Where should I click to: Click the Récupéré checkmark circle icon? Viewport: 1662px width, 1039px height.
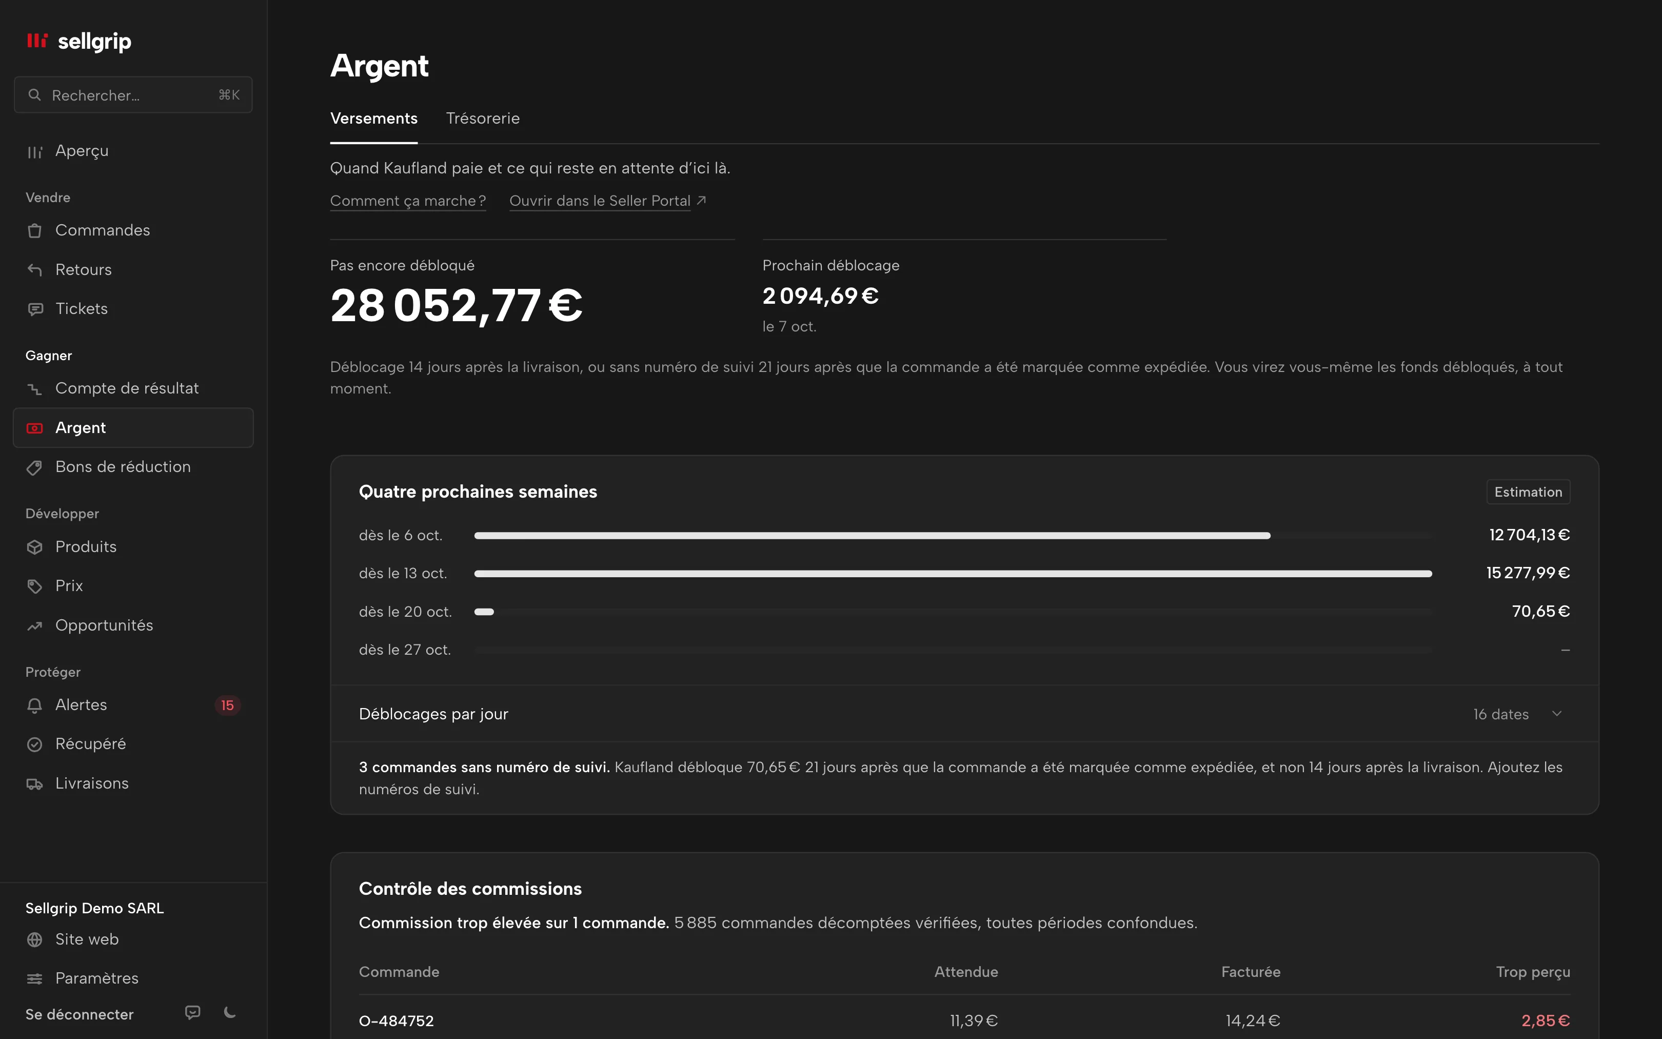coord(34,744)
